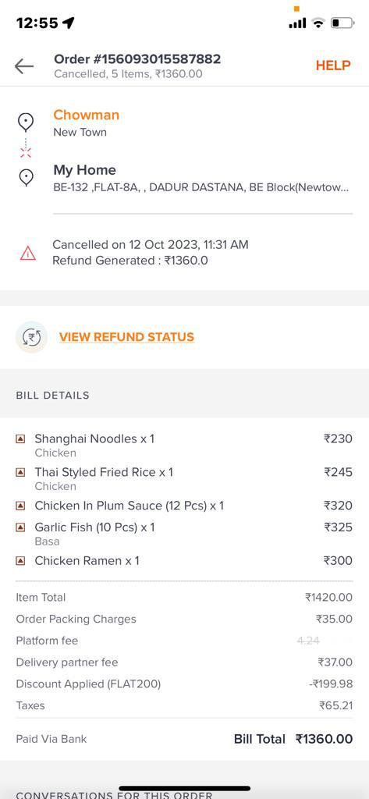Screen dimensions: 369x799
Task: Tap the cancelled warning triangle icon
Action: 27,253
